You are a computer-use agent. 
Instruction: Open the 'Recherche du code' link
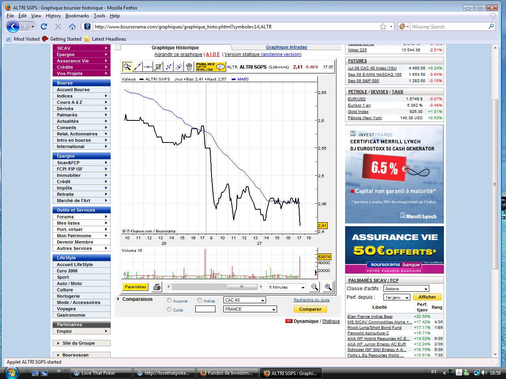[x=312, y=300]
